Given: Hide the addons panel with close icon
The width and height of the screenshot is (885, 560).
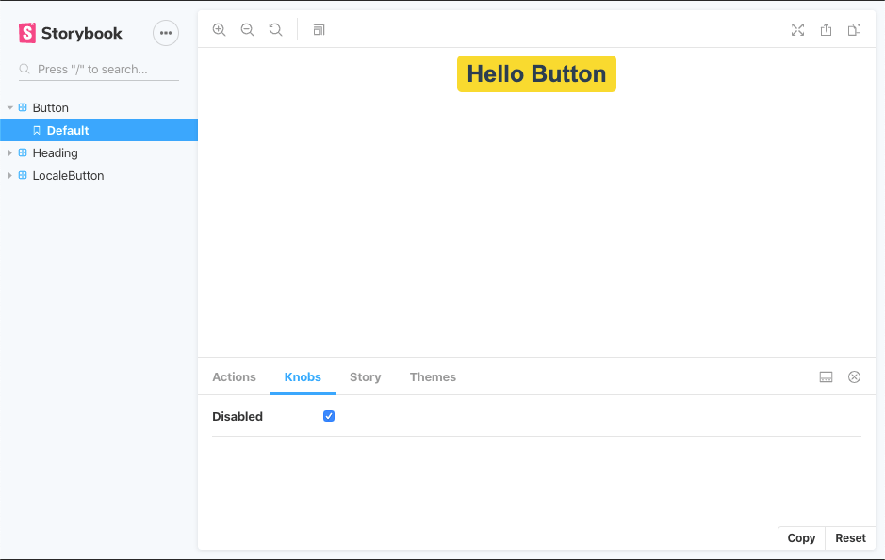Looking at the screenshot, I should pyautogui.click(x=854, y=377).
